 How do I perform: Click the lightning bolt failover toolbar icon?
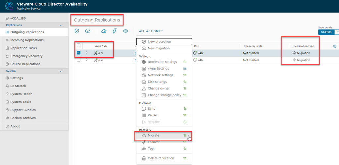[115, 31]
